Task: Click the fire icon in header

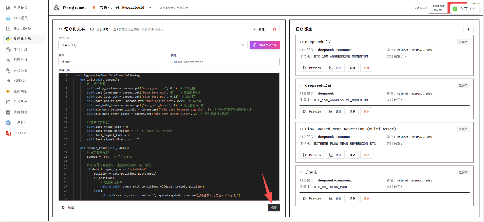Action: coord(94,8)
